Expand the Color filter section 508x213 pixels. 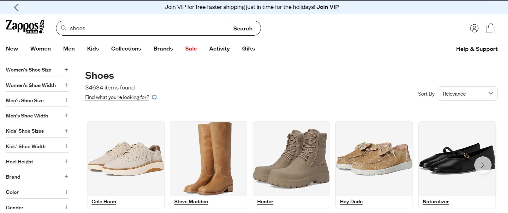pos(37,192)
